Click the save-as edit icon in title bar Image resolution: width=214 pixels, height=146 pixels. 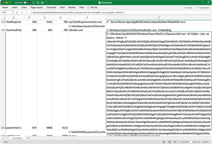tap(42, 3)
